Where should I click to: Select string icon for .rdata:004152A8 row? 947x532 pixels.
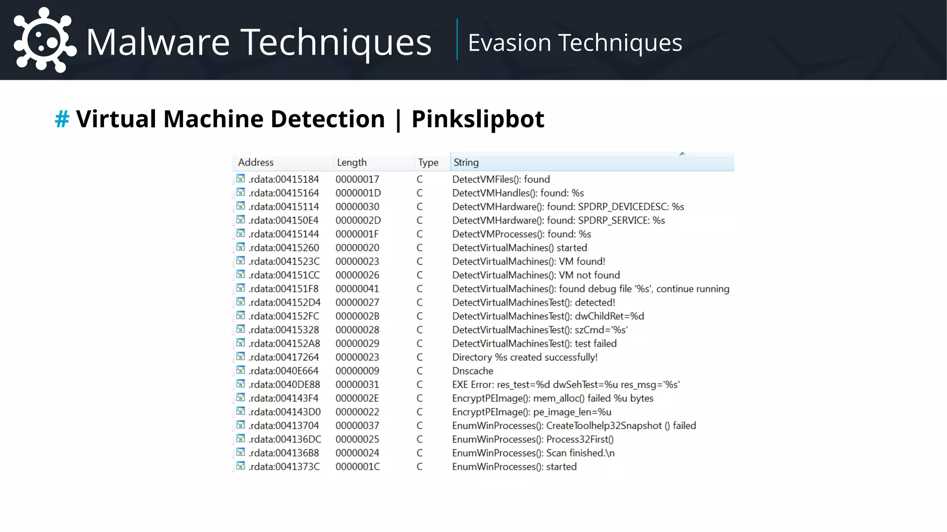[240, 343]
